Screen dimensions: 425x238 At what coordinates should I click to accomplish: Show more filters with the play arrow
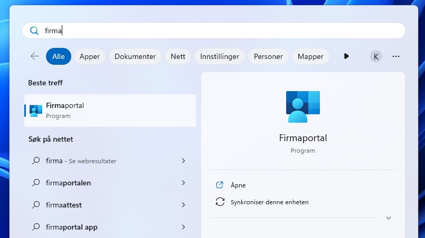(346, 56)
